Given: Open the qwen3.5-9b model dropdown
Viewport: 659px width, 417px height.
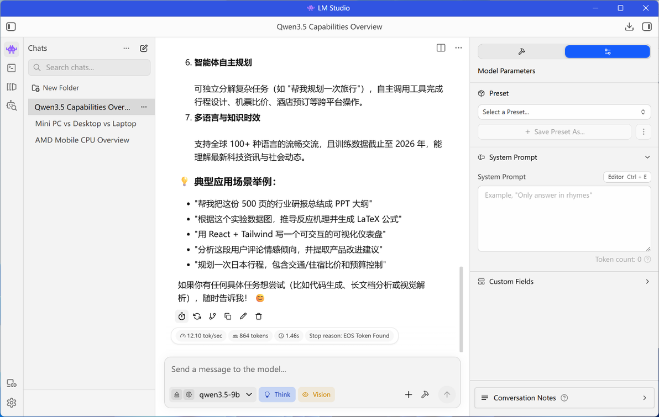Looking at the screenshot, I should point(225,394).
